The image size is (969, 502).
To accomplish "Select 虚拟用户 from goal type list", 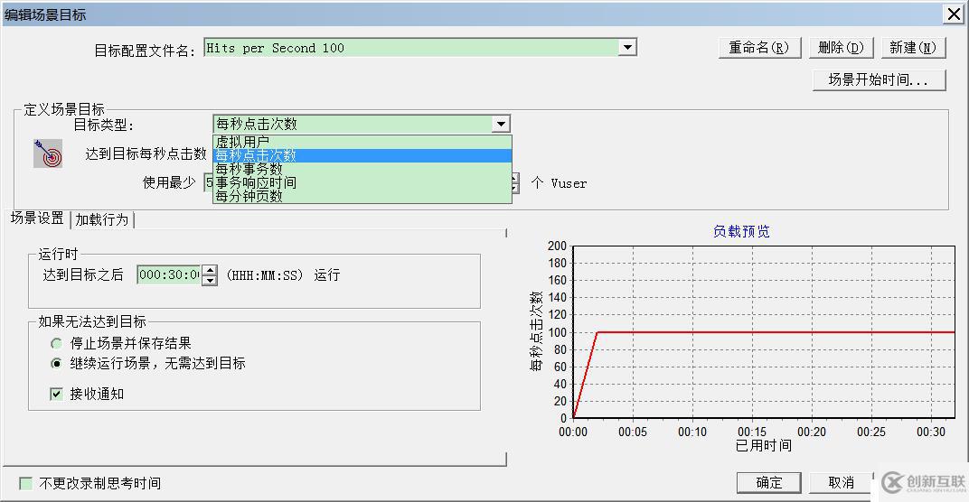I will point(362,142).
